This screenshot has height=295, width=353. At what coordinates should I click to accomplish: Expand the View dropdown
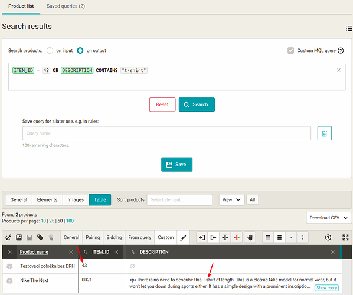pos(231,200)
